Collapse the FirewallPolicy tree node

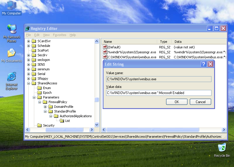tap(39, 102)
